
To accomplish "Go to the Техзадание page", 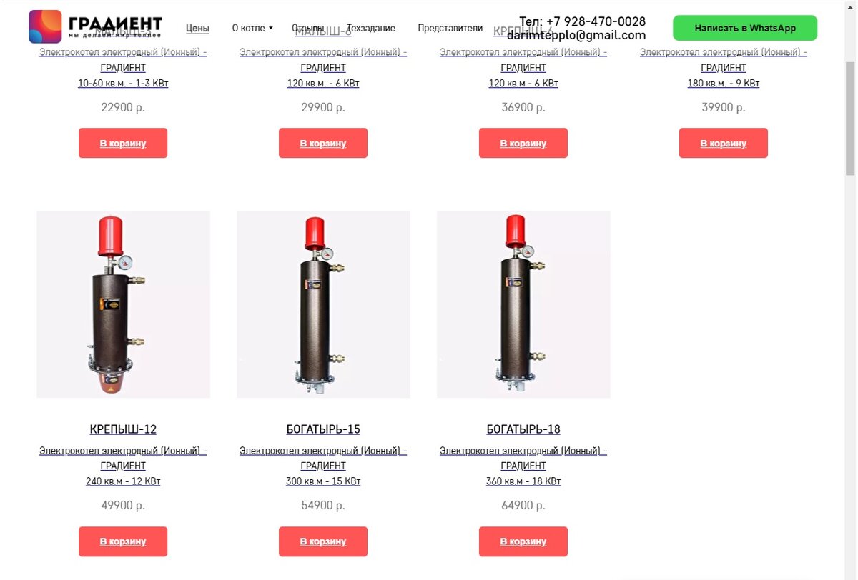I will click(370, 29).
